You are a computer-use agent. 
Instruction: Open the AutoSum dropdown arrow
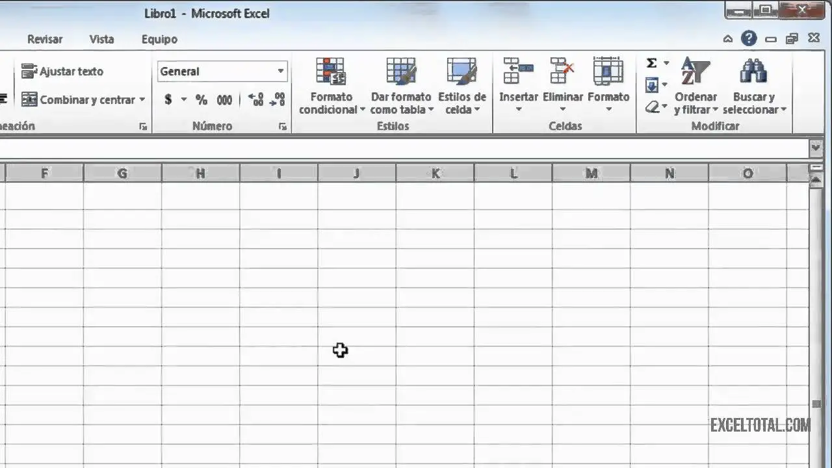coord(666,63)
